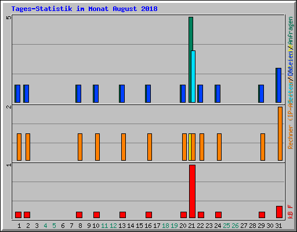The width and height of the screenshot is (297, 232).
Task: Click the red bar on day 22
Action: tap(201, 215)
